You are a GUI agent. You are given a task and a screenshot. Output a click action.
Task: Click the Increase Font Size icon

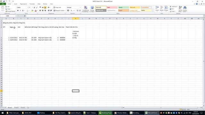pyautogui.click(x=34, y=7)
